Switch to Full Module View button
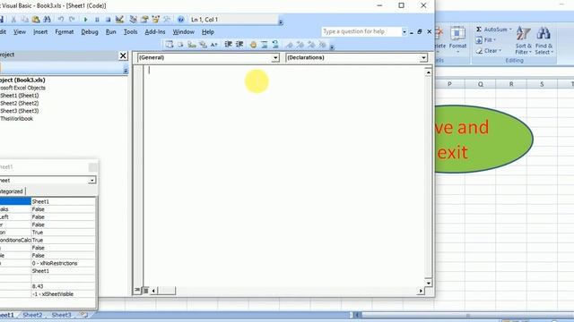574x322 pixels. pyautogui.click(x=145, y=290)
